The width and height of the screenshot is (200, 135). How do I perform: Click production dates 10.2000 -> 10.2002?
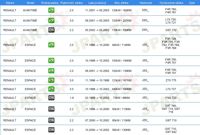click(97, 130)
